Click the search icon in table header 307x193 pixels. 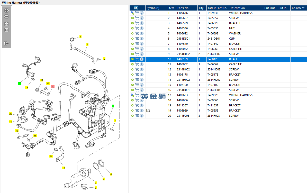(136, 8)
